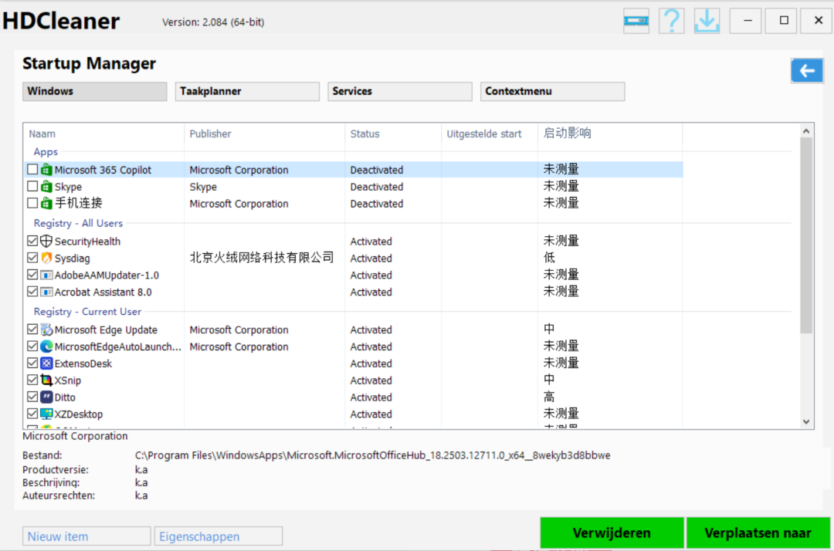Enable Microsoft 365 Copilot checkbox
The width and height of the screenshot is (834, 551).
[x=32, y=170]
